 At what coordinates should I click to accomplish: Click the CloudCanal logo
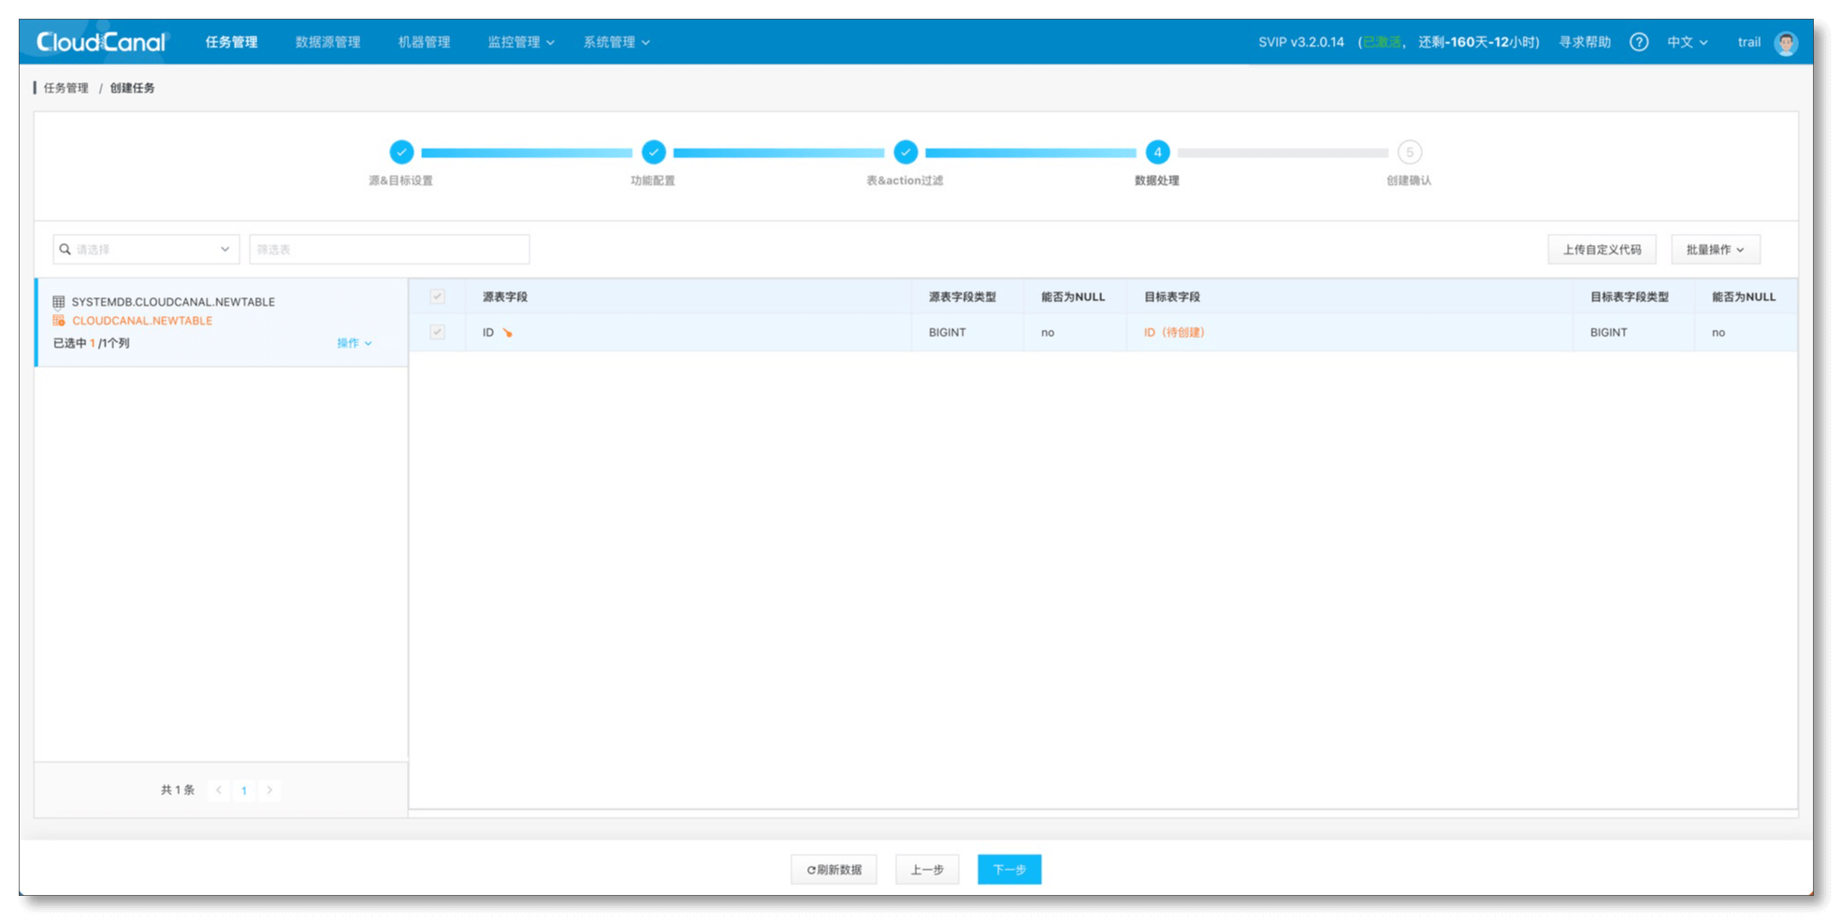coord(101,42)
